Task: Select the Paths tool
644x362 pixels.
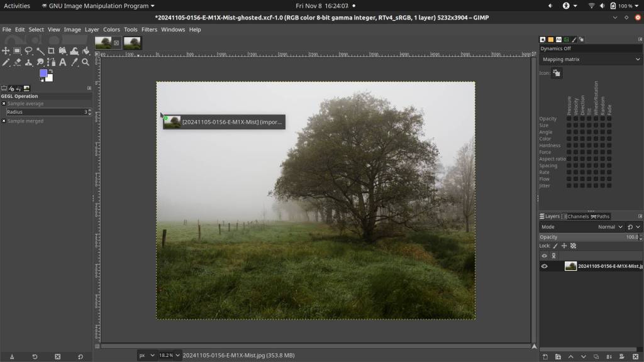Action: 52,62
